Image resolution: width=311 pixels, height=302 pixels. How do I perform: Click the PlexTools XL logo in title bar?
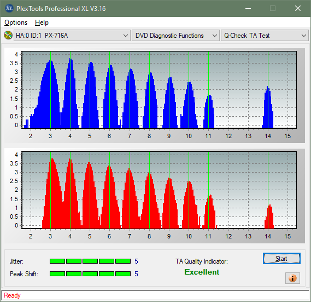(9, 8)
